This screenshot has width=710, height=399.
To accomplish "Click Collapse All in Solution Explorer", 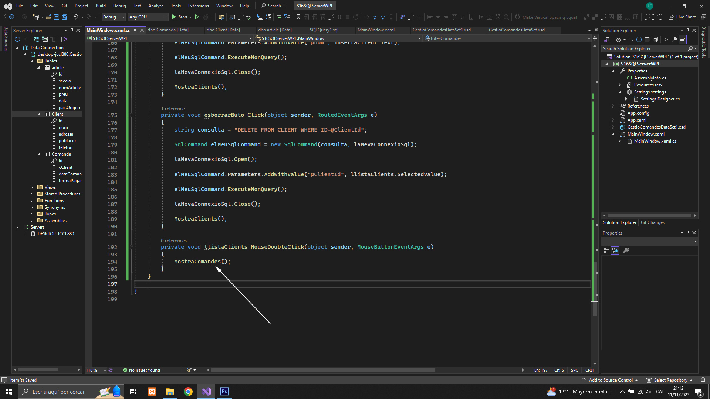I will (647, 40).
